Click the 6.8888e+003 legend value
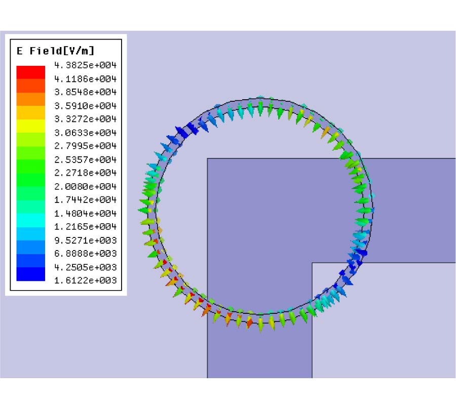Screen dimensions: 456x405 [85, 253]
